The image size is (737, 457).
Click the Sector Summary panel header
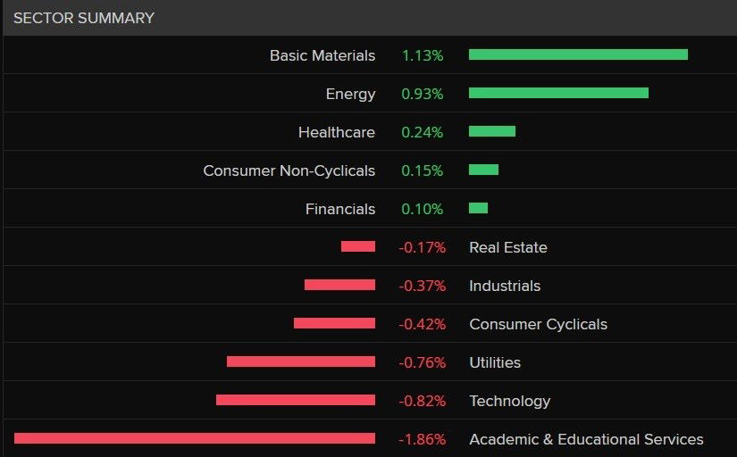click(84, 18)
